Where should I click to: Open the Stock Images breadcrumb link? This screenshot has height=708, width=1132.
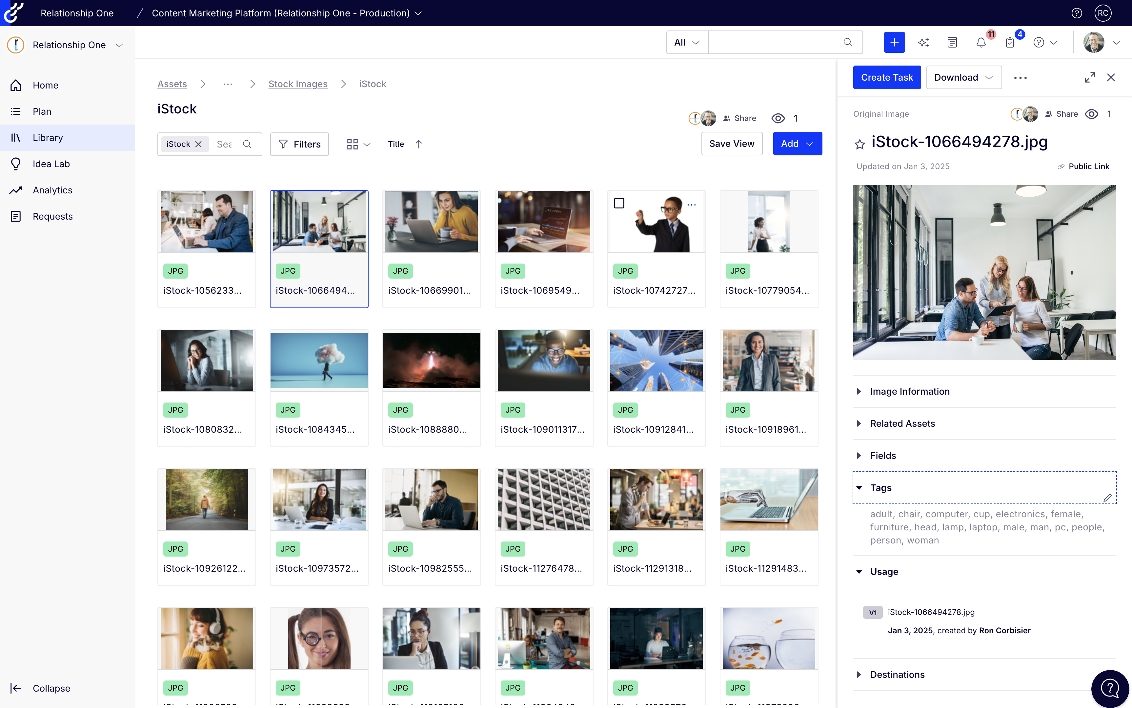[297, 84]
